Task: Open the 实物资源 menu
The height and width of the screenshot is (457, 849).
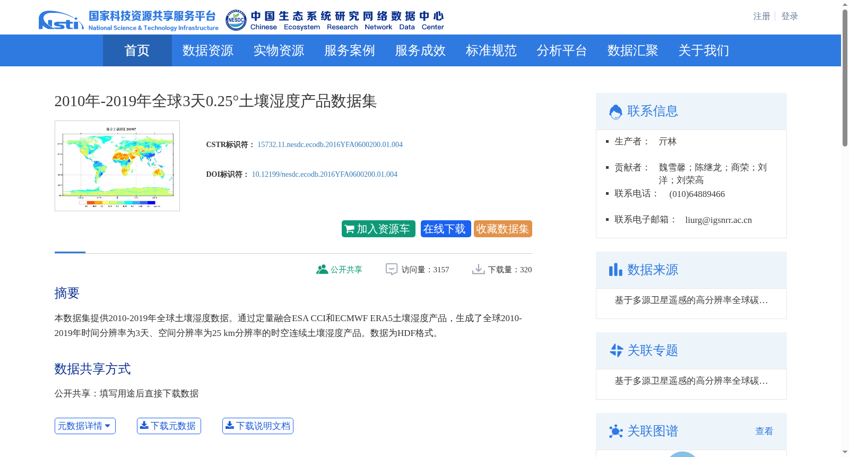Action: point(279,50)
